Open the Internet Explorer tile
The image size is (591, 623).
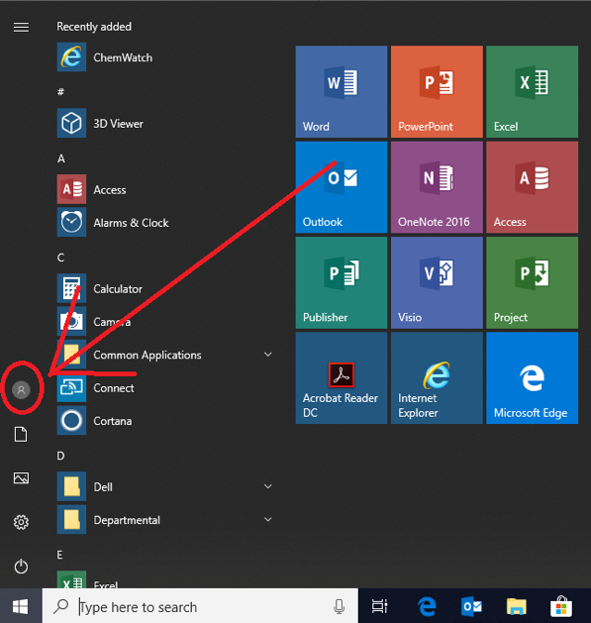(x=437, y=377)
